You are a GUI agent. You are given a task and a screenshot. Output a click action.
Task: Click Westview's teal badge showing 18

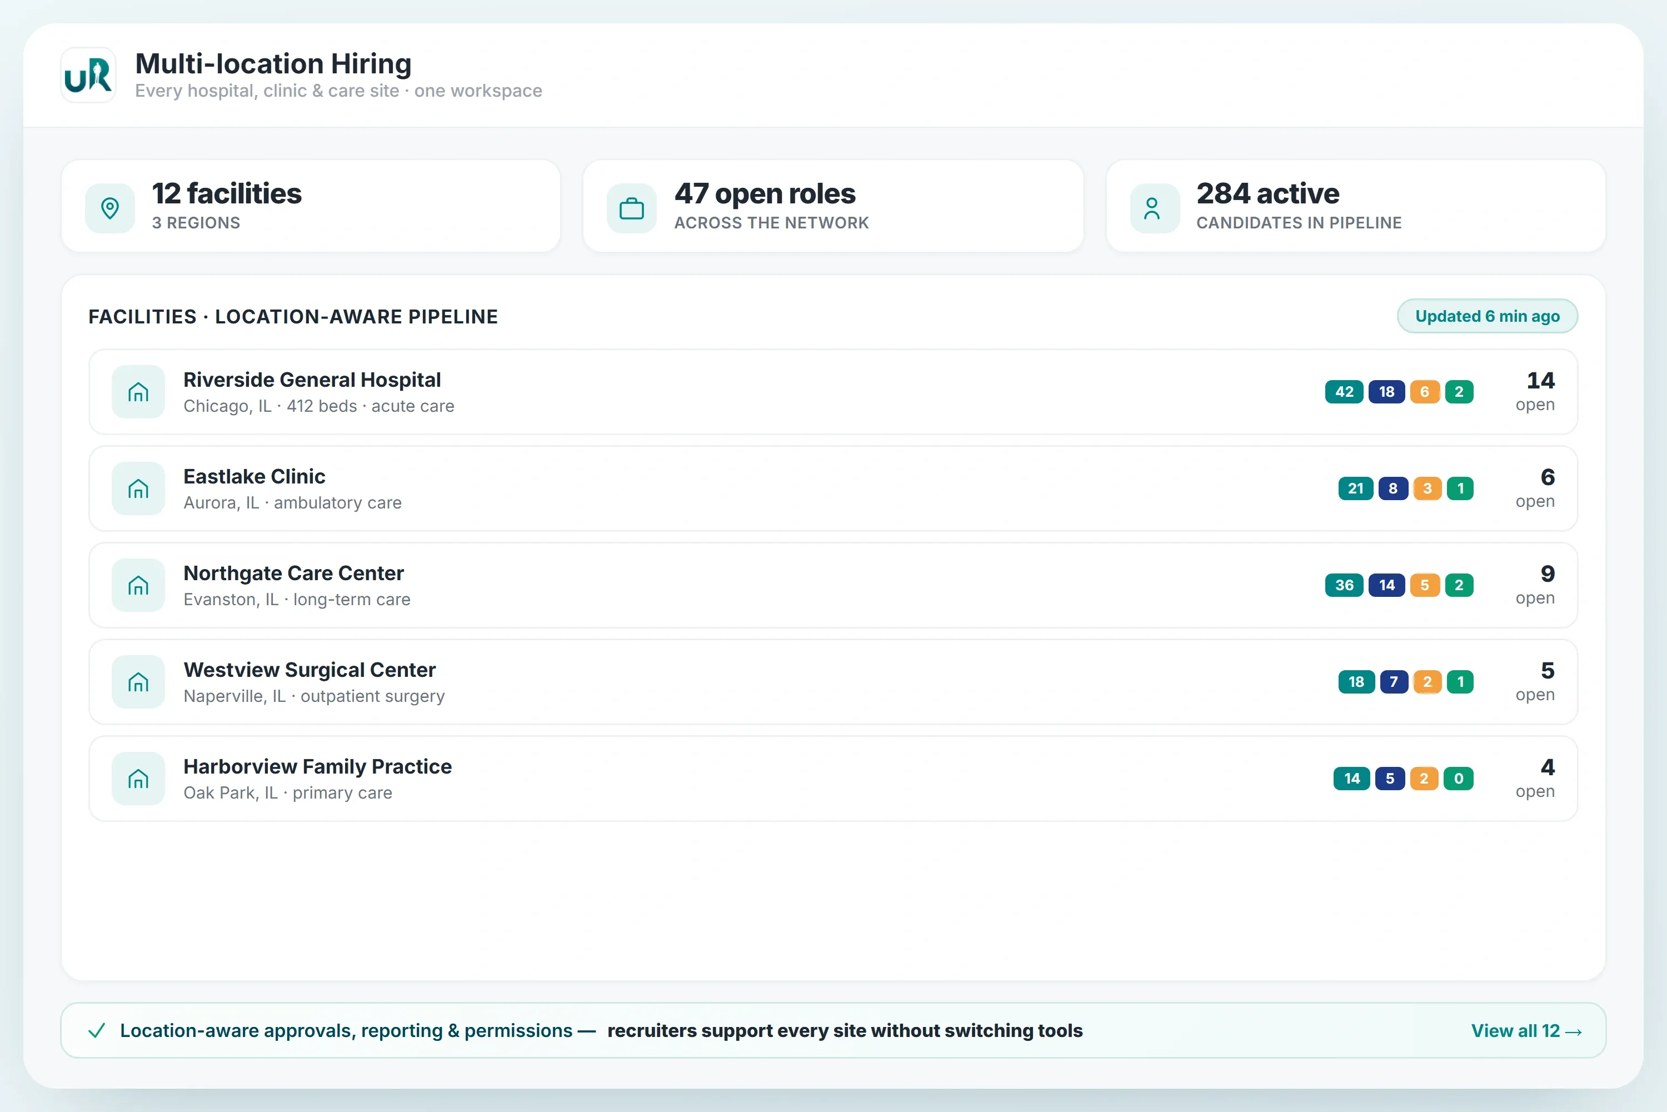(x=1356, y=681)
